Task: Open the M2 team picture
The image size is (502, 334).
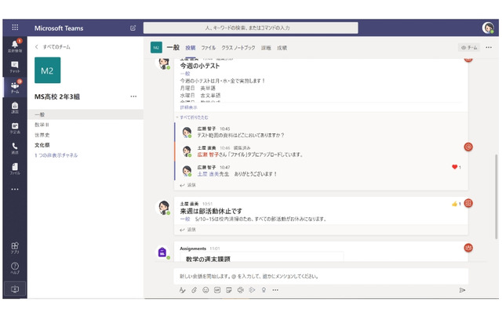Action: coord(47,70)
